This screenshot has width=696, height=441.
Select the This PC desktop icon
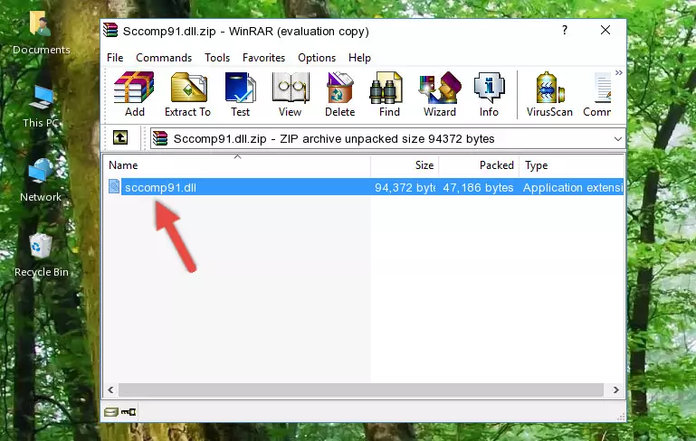41,107
